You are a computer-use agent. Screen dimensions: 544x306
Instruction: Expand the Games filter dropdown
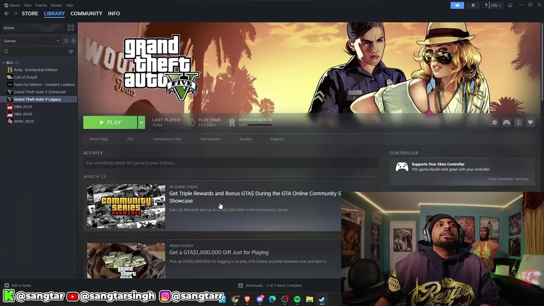32,41
